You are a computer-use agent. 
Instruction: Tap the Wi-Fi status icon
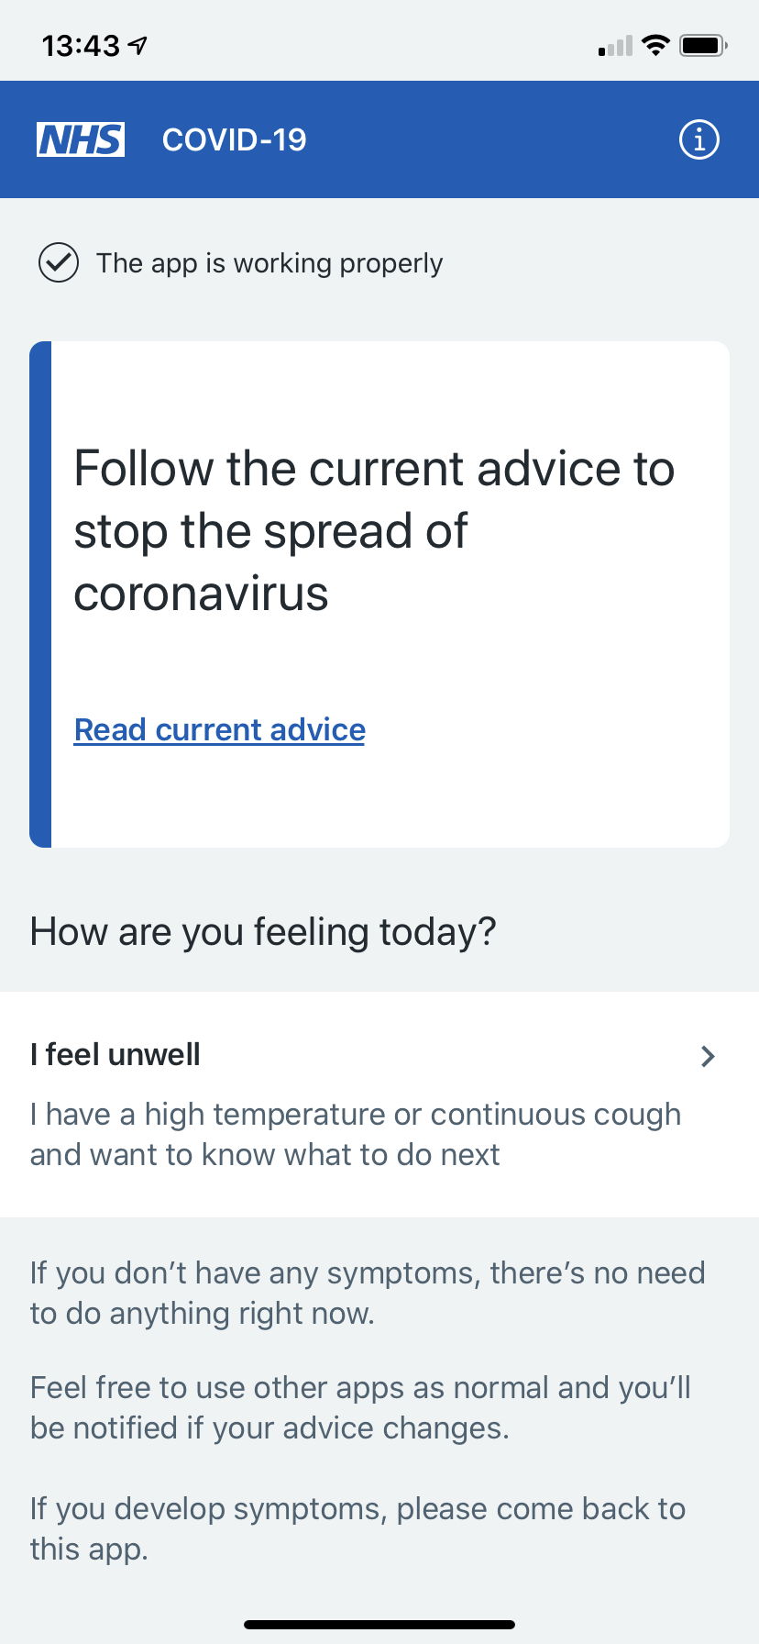(655, 45)
